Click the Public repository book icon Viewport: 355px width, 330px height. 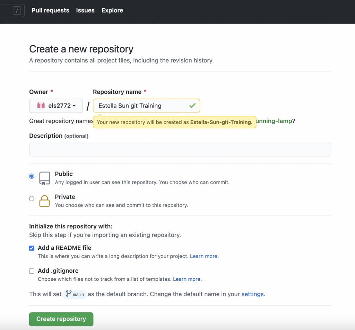click(x=44, y=178)
